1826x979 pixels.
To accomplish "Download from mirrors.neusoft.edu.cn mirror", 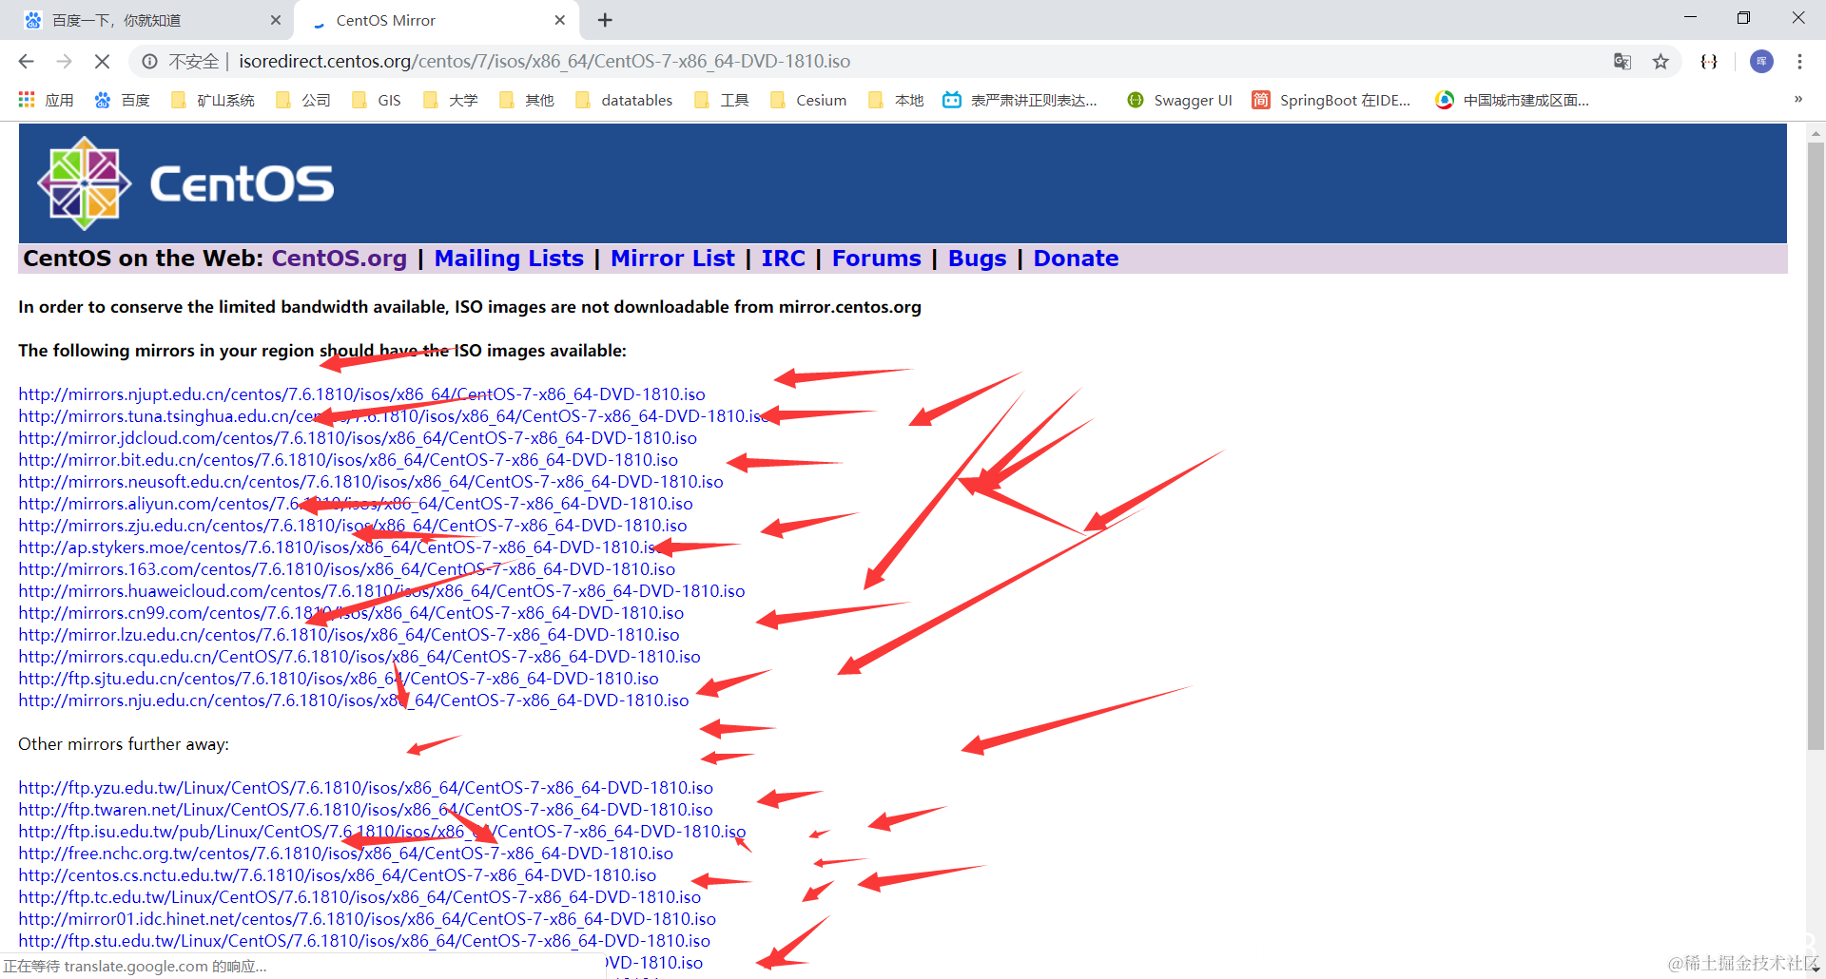I will (x=371, y=482).
